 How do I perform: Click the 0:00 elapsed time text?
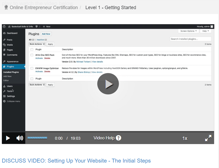click(x=59, y=138)
